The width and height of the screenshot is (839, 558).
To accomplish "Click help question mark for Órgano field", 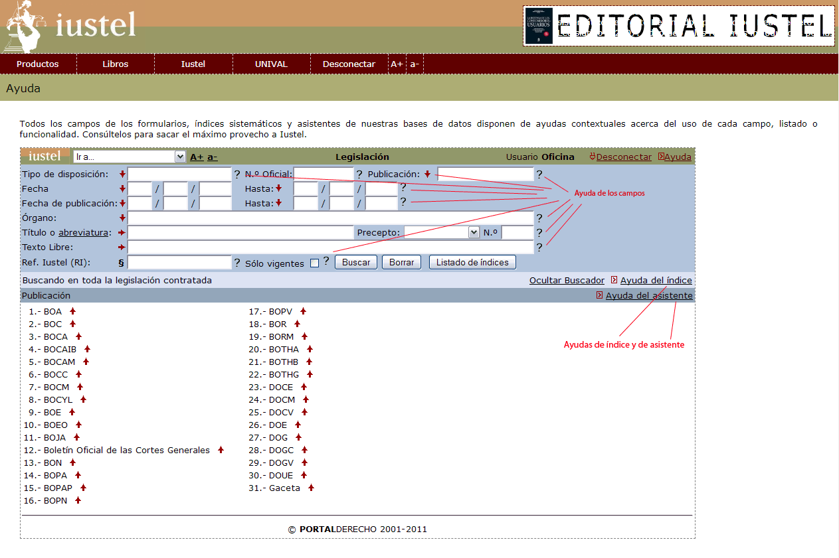I will coord(539,218).
